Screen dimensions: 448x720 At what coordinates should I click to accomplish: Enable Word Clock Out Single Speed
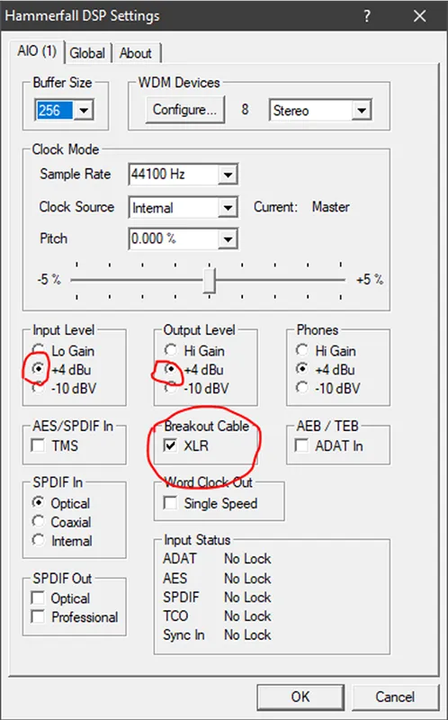pos(170,503)
